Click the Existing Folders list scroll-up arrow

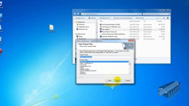click(x=130, y=62)
